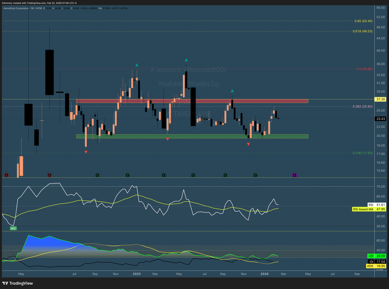This screenshot has height=289, width=389.
Task: Select the green +DI 28.59 label
Action: (x=376, y=256)
